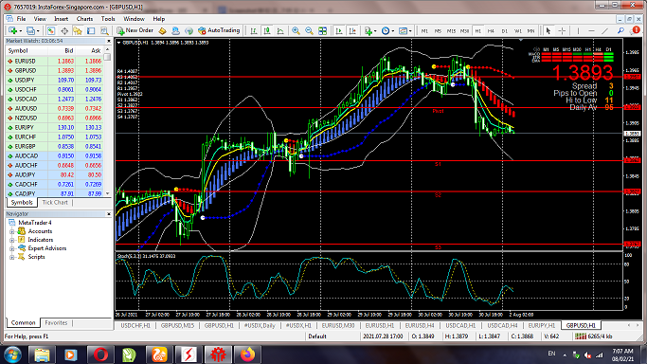Image resolution: width=647 pixels, height=364 pixels.
Task: Click the search magnifier icon
Action: tap(620, 30)
